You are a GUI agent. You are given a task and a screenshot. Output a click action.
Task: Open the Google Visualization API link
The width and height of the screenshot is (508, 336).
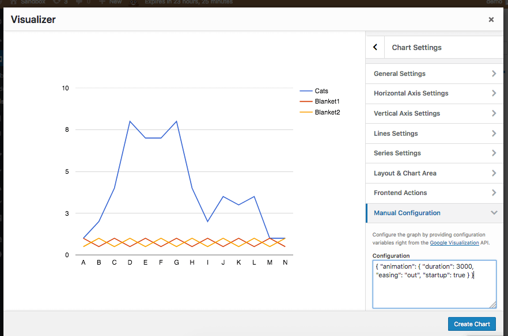point(454,243)
